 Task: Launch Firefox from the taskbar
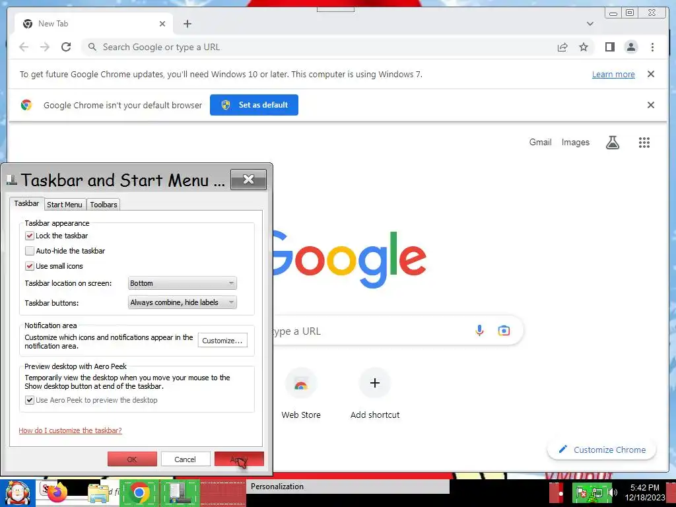pyautogui.click(x=57, y=492)
